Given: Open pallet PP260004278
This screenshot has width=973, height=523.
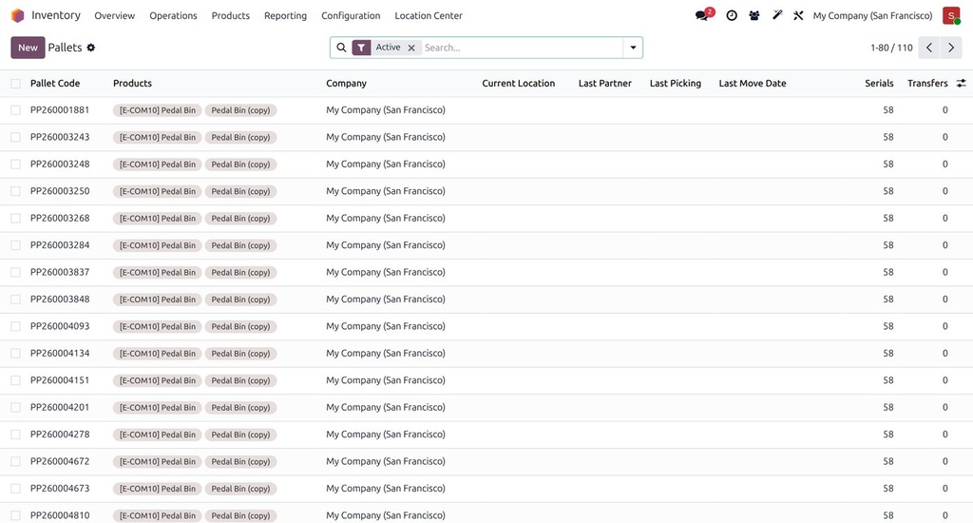Looking at the screenshot, I should tap(60, 435).
